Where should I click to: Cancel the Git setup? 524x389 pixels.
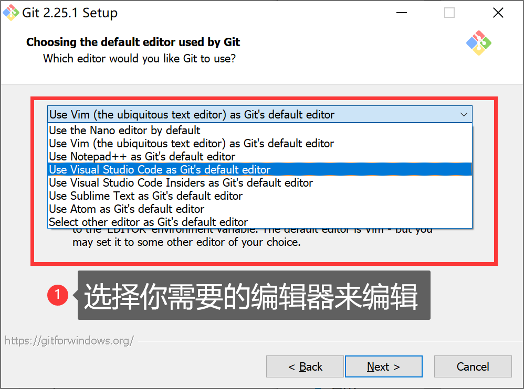click(473, 366)
